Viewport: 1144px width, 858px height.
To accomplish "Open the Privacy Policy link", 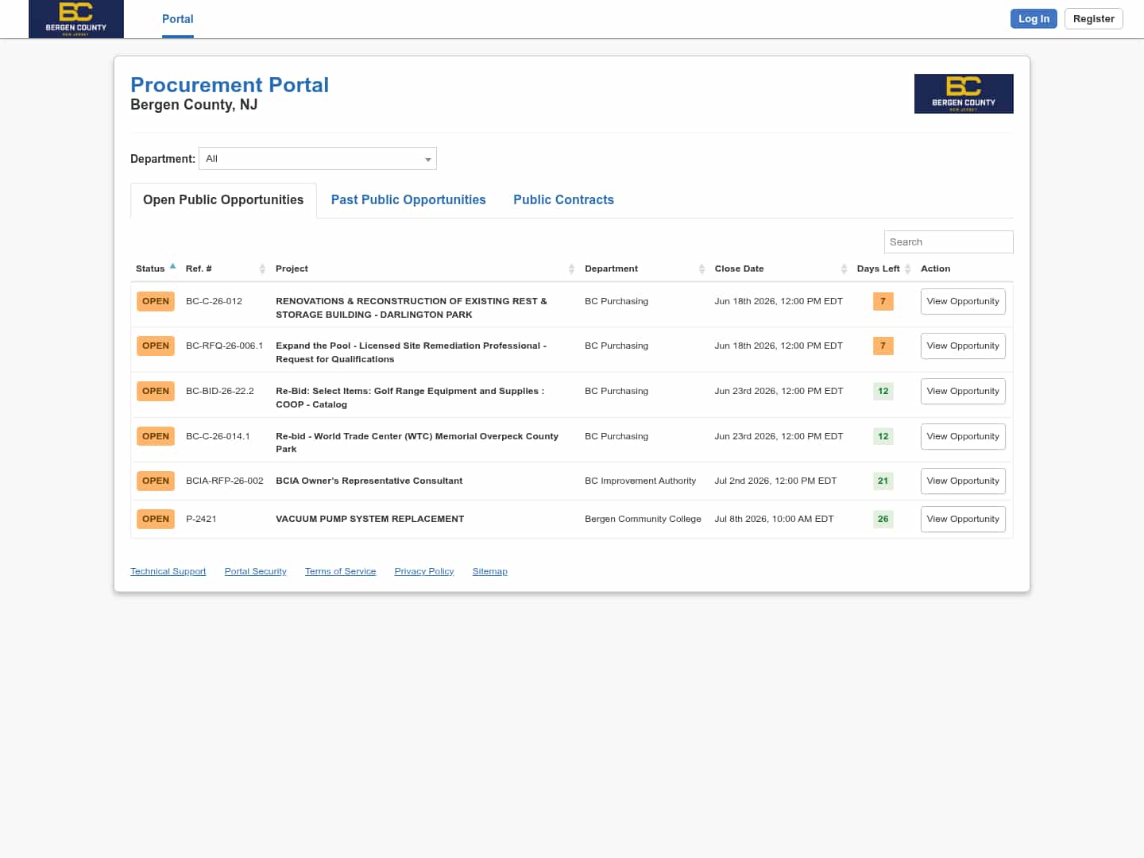I will [x=424, y=571].
